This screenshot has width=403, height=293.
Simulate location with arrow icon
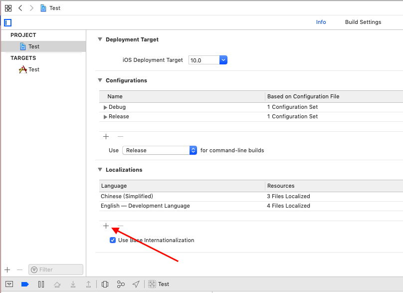136,284
